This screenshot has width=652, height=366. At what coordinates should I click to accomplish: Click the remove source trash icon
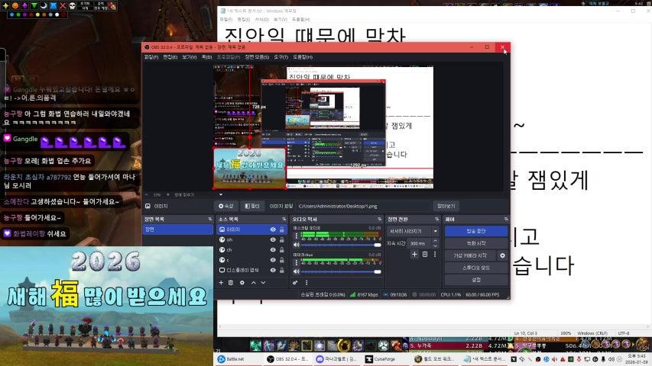pos(232,282)
